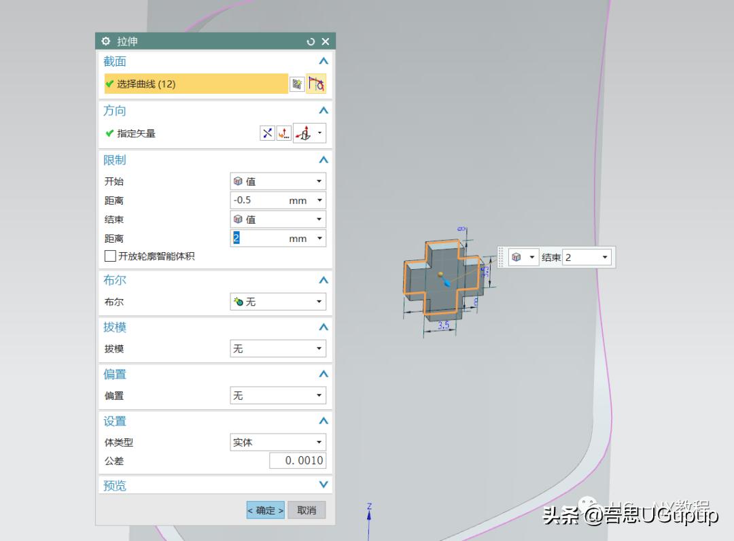Open the sketch section icon next to 选择曲线
734x541 pixels.
click(x=297, y=84)
